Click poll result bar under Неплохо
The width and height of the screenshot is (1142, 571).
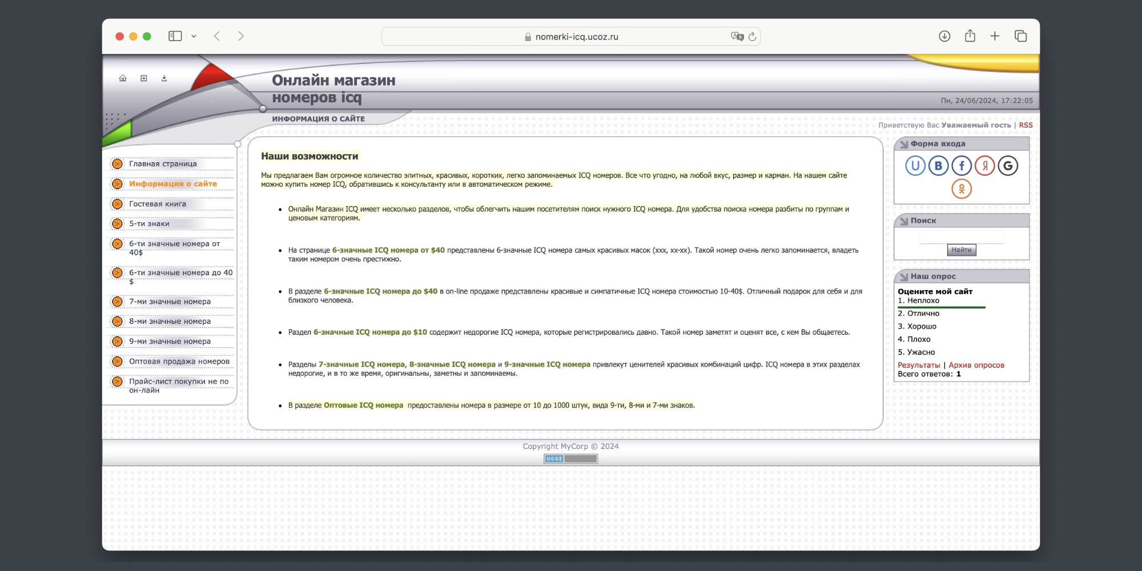coord(942,307)
